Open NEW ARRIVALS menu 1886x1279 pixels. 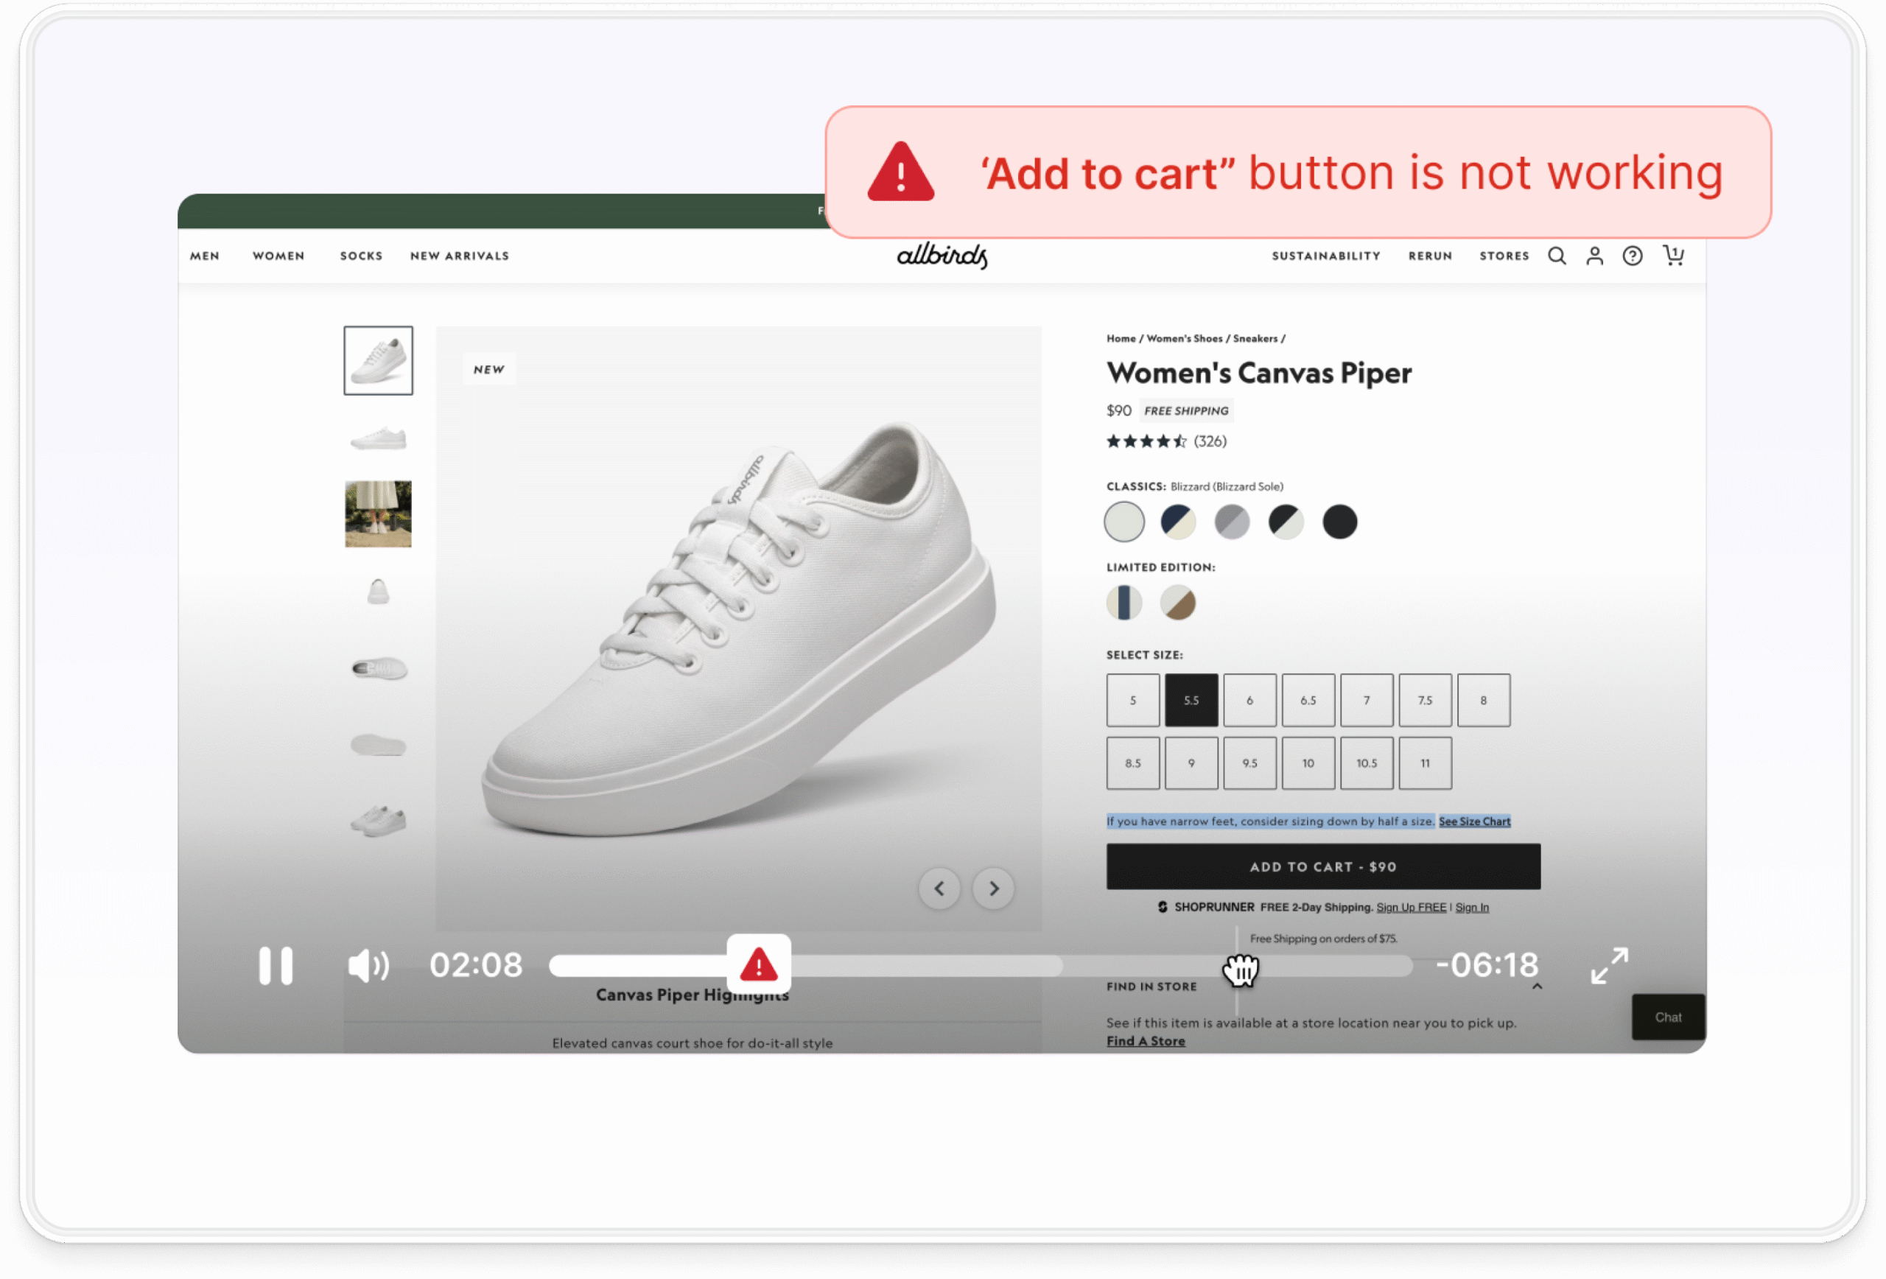tap(459, 256)
